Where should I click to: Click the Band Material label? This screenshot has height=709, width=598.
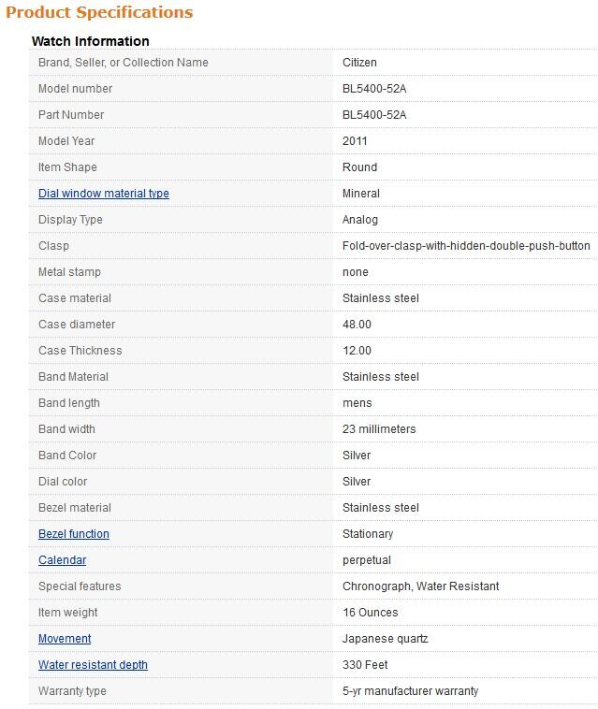(x=73, y=377)
